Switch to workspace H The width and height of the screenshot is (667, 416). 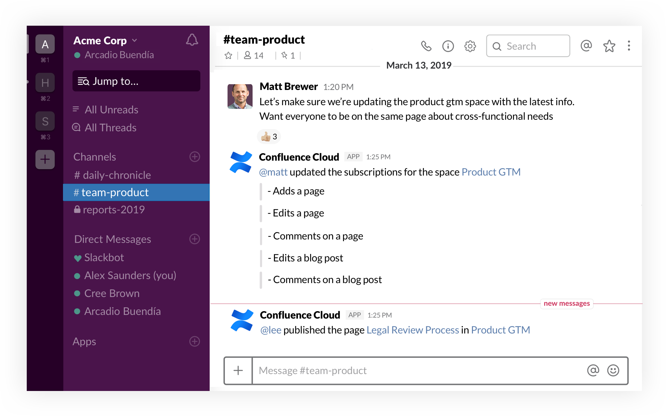(45, 83)
